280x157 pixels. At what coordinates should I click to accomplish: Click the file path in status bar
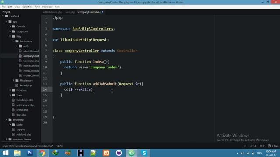click(x=27, y=146)
